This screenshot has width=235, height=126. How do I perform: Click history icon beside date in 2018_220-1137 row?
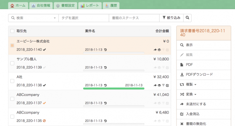[106, 103]
